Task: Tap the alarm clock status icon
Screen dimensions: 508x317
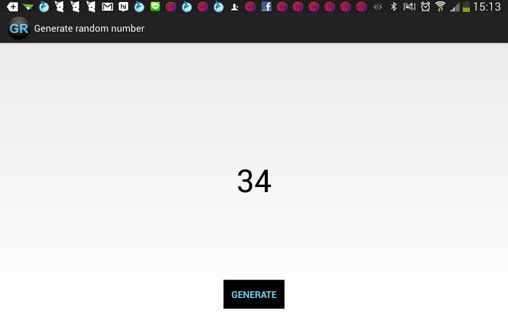Action: [x=425, y=6]
